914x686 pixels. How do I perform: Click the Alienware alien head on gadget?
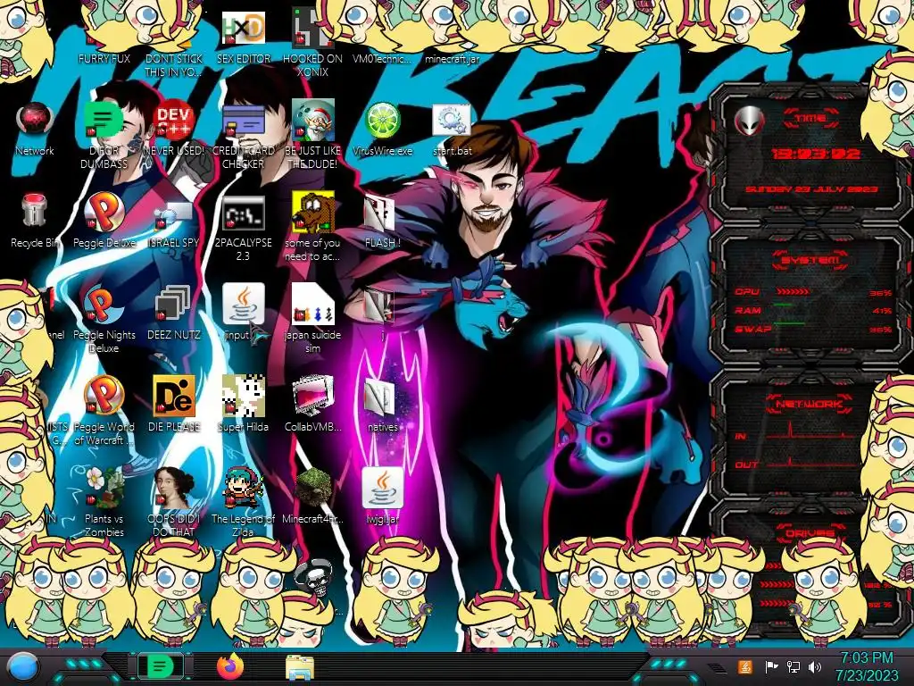(749, 121)
